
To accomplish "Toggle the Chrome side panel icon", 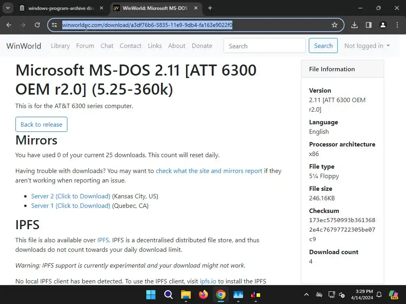I will (369, 25).
